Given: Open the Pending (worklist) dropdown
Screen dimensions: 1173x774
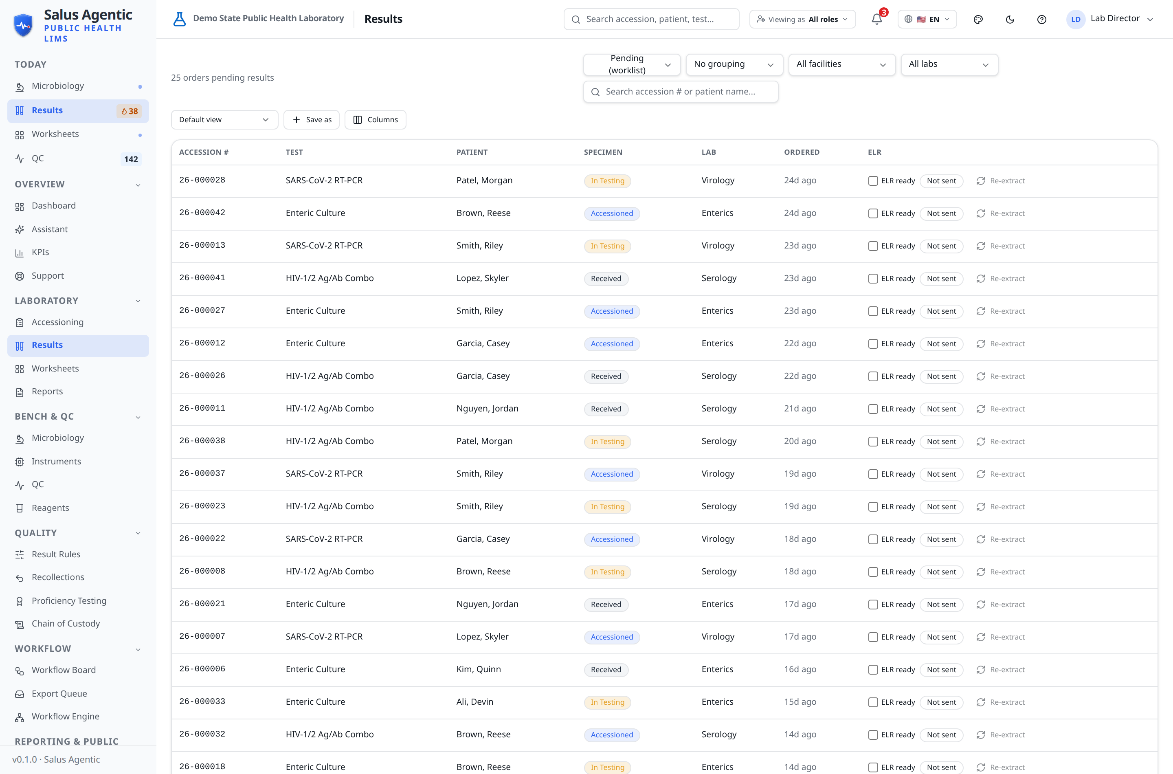Looking at the screenshot, I should click(632, 65).
